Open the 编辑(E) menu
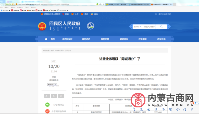Screen dimensions: 199x114 click(x=7, y=7)
